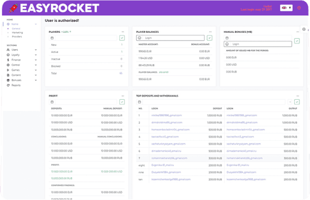Viewport: 310px width, 200px height.
Task: Open three-dot menu of Top Deposits panel
Action: 298,96
